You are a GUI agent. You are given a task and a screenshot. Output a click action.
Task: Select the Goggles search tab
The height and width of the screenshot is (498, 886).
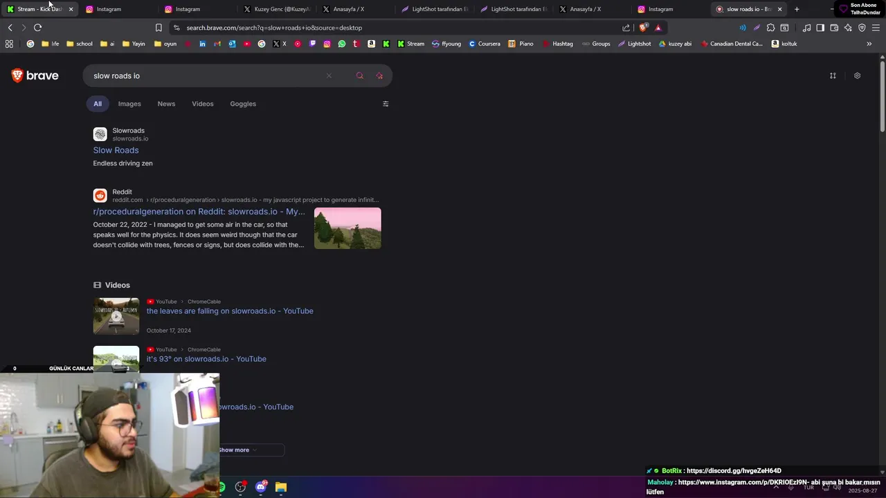point(243,104)
